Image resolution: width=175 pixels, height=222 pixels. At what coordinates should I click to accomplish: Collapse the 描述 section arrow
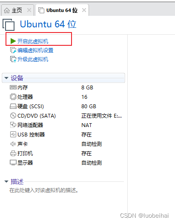pyautogui.click(x=6, y=181)
